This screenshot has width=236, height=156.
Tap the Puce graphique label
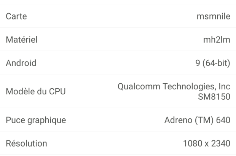pyautogui.click(x=36, y=120)
